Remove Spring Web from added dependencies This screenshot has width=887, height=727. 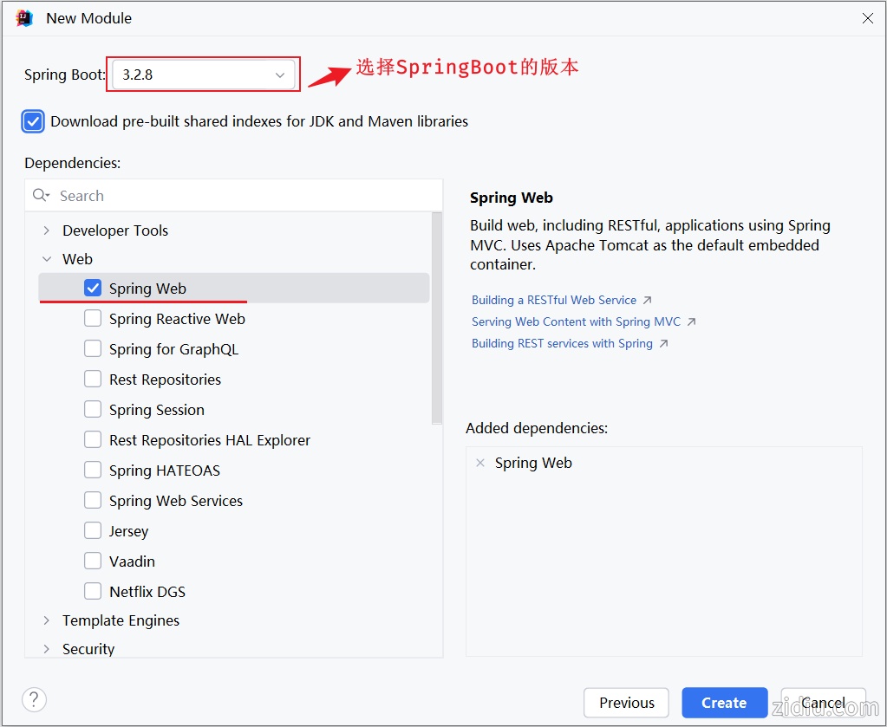pos(480,463)
